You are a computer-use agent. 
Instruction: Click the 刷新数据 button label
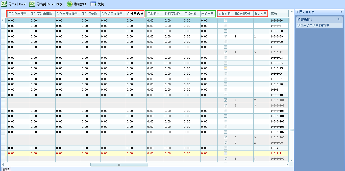[x=80, y=4]
